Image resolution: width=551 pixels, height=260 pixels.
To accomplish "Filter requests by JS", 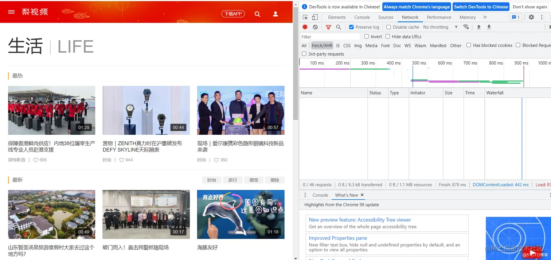I will point(338,45).
